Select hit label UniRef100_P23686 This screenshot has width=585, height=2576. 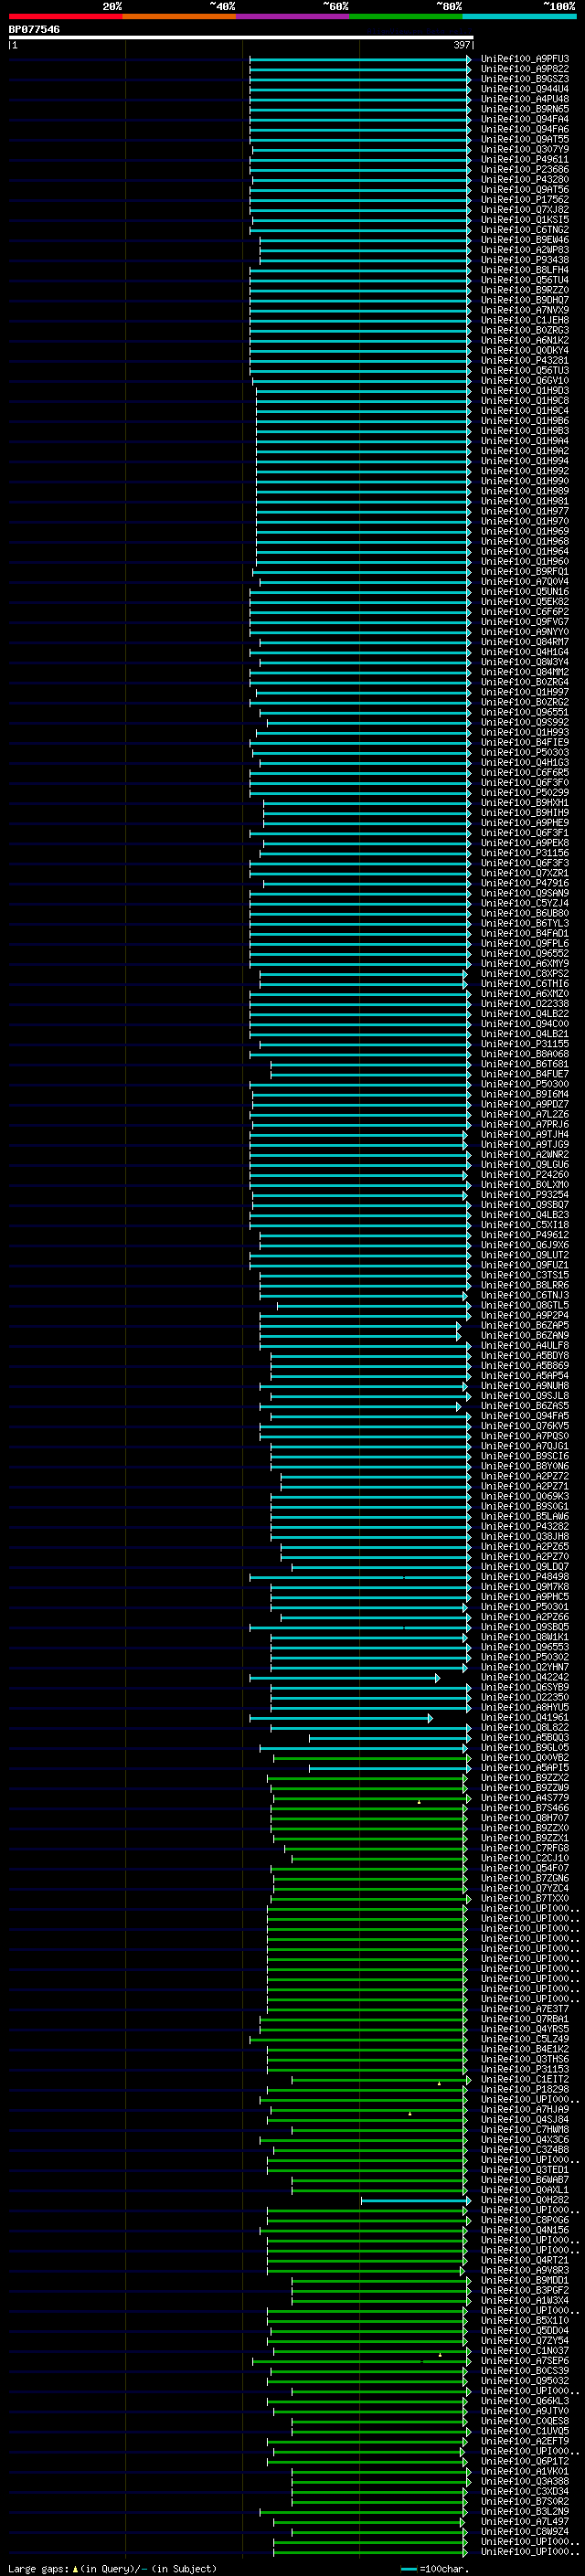(x=525, y=169)
